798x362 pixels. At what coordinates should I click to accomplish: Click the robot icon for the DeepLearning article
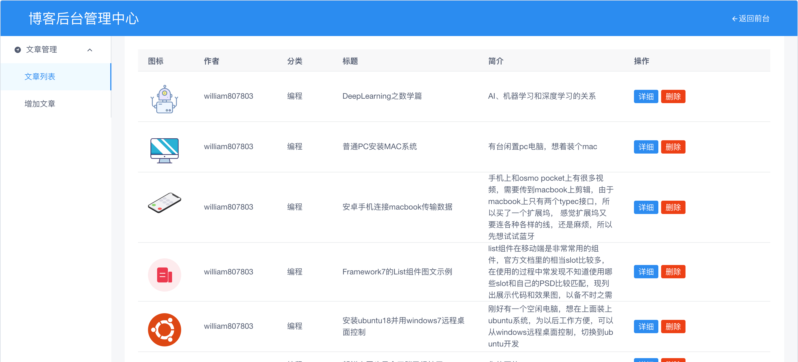pyautogui.click(x=165, y=99)
